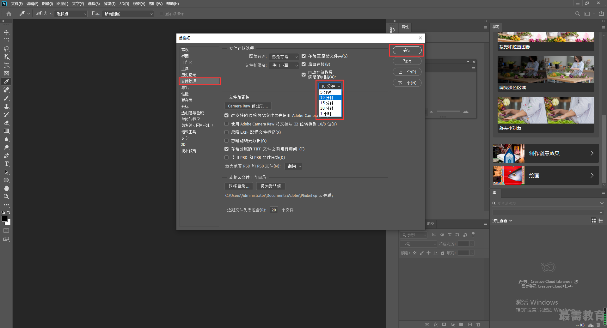Enable 忽略旋转元数据 checkbox
The image size is (607, 328).
pyautogui.click(x=226, y=141)
